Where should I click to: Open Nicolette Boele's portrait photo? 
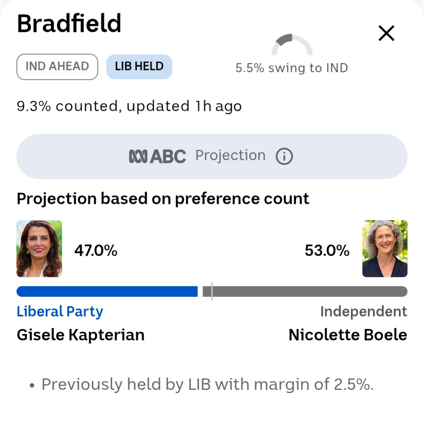point(385,249)
